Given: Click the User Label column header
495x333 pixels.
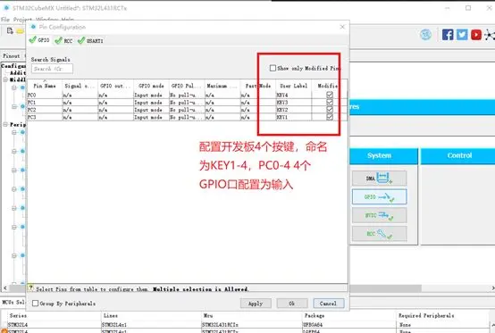Looking at the screenshot, I should point(294,86).
